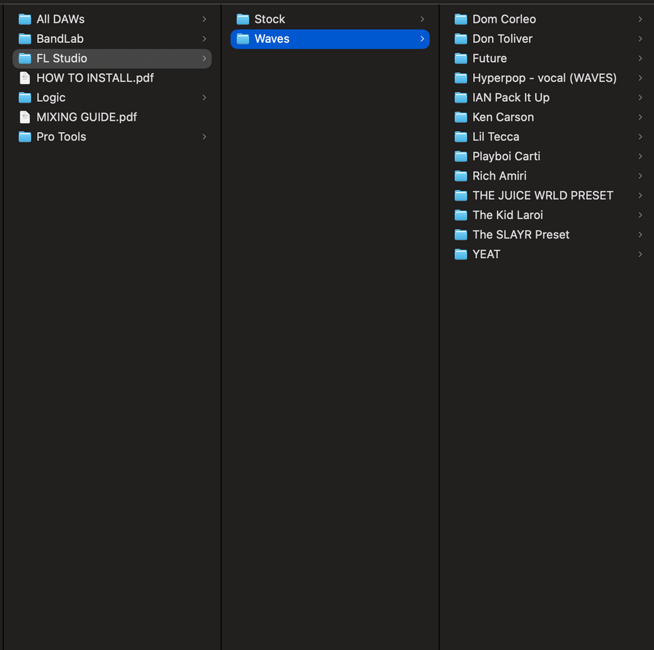Image resolution: width=654 pixels, height=650 pixels.
Task: Select the "Pro Tools" folder name
Action: pyautogui.click(x=61, y=137)
